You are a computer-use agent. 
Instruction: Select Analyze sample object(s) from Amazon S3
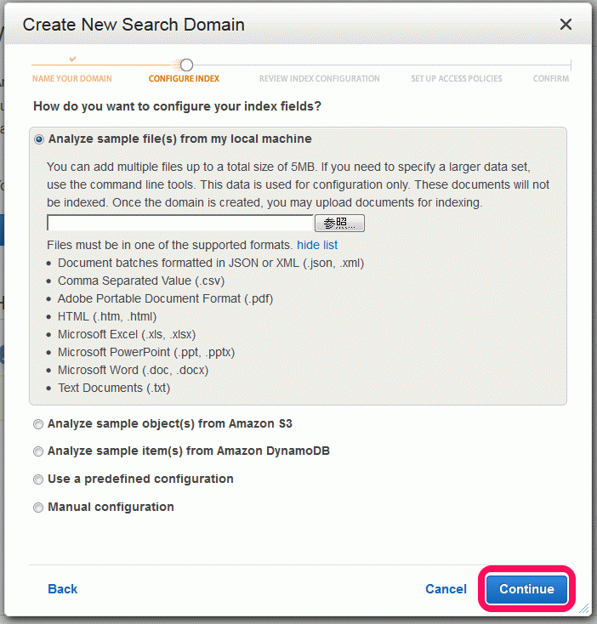(x=38, y=424)
